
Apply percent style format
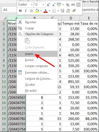[x=68, y=5]
